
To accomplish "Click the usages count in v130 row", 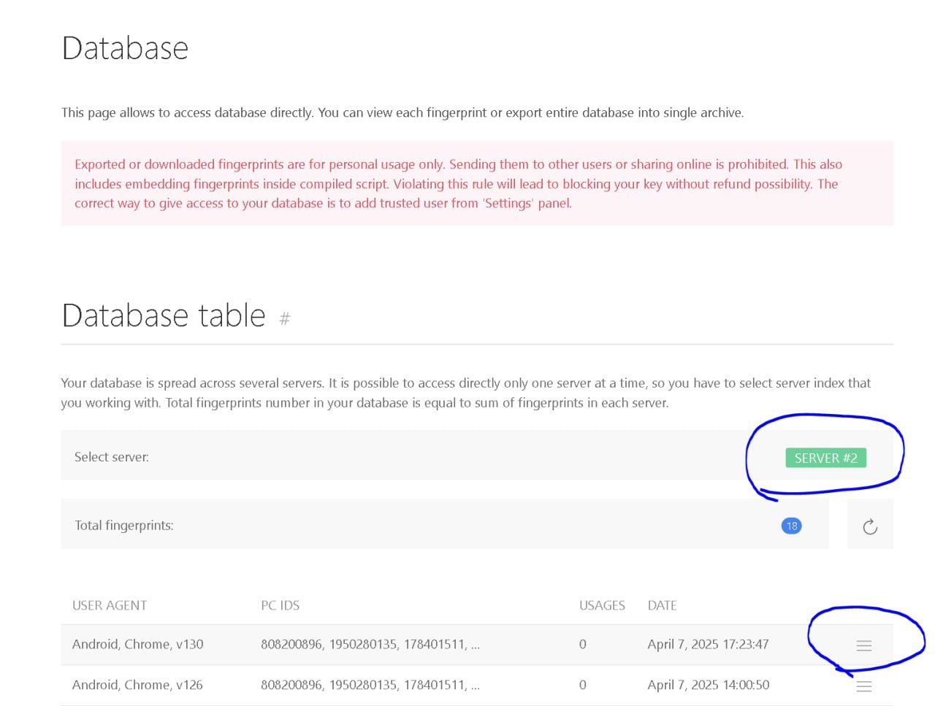I will (582, 644).
